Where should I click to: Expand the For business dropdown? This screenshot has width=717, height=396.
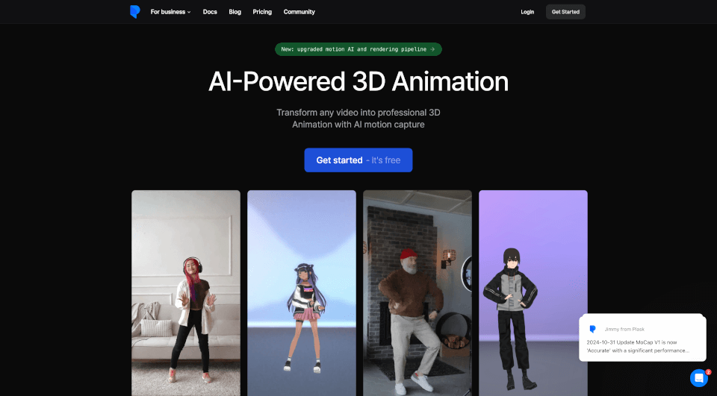[x=170, y=12]
